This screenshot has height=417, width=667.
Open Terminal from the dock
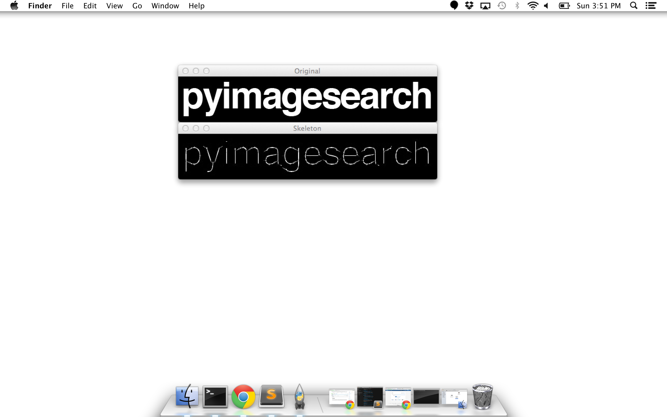[x=215, y=397]
